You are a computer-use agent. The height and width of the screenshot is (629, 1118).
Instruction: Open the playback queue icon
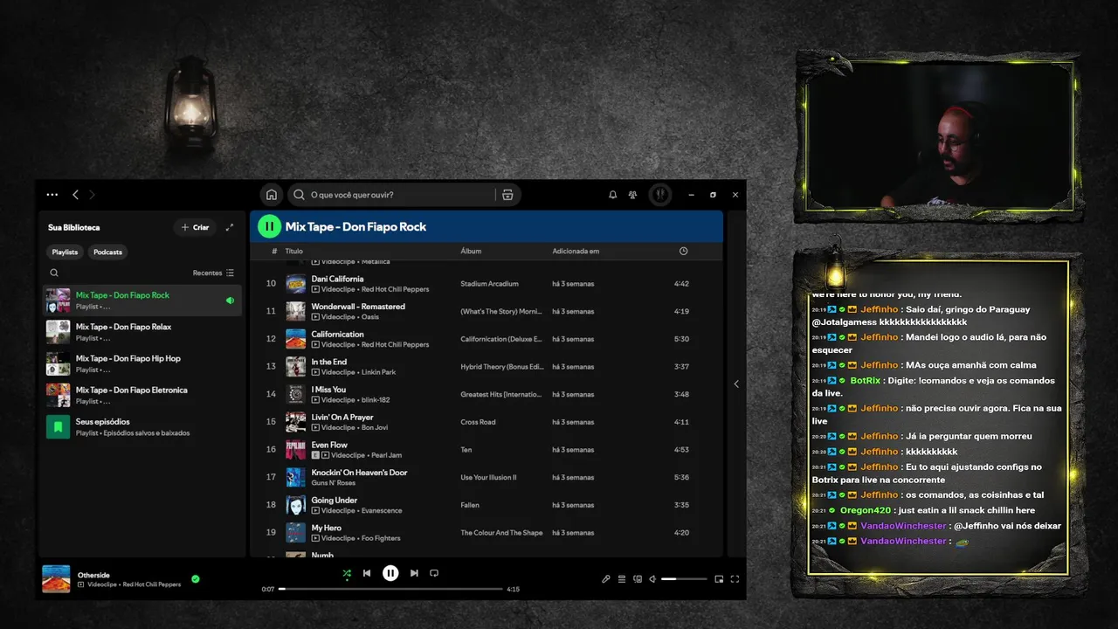click(622, 578)
